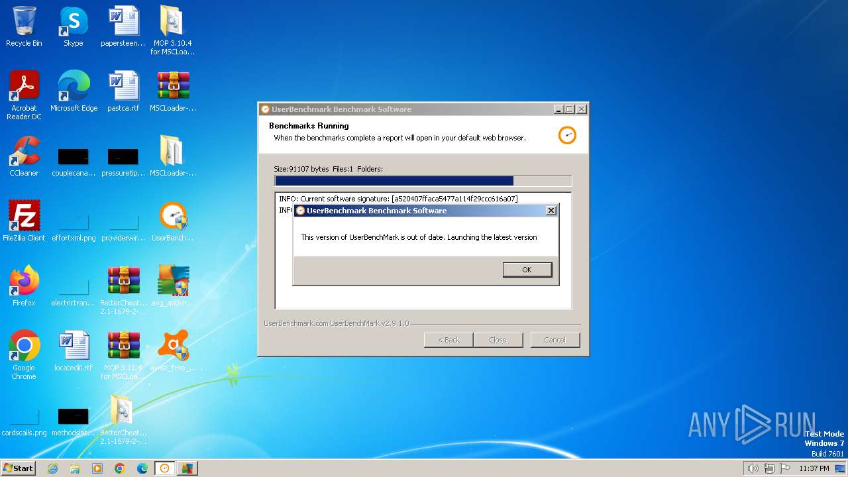Open MOP 3.10.4 for MSCLoader folder

click(x=173, y=31)
